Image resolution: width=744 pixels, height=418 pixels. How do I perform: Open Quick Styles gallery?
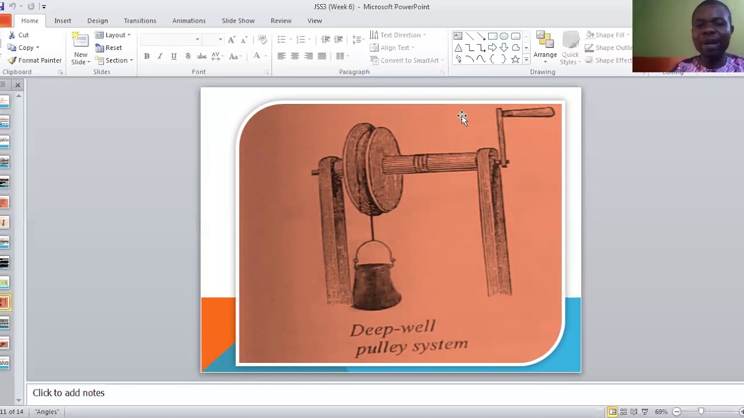pos(570,48)
